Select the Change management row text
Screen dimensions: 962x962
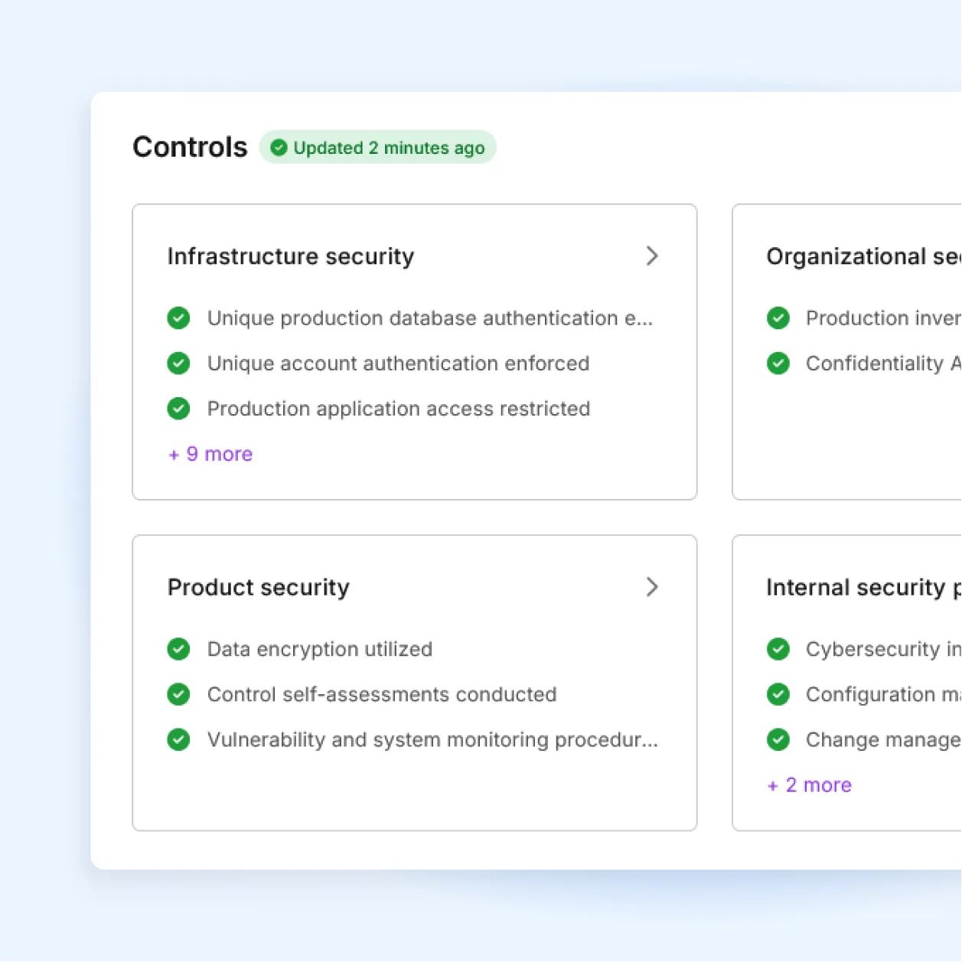tap(884, 739)
